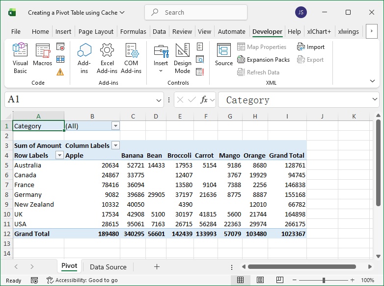The width and height of the screenshot is (384, 286).
Task: Switch to the Data Source sheet
Action: 108,267
